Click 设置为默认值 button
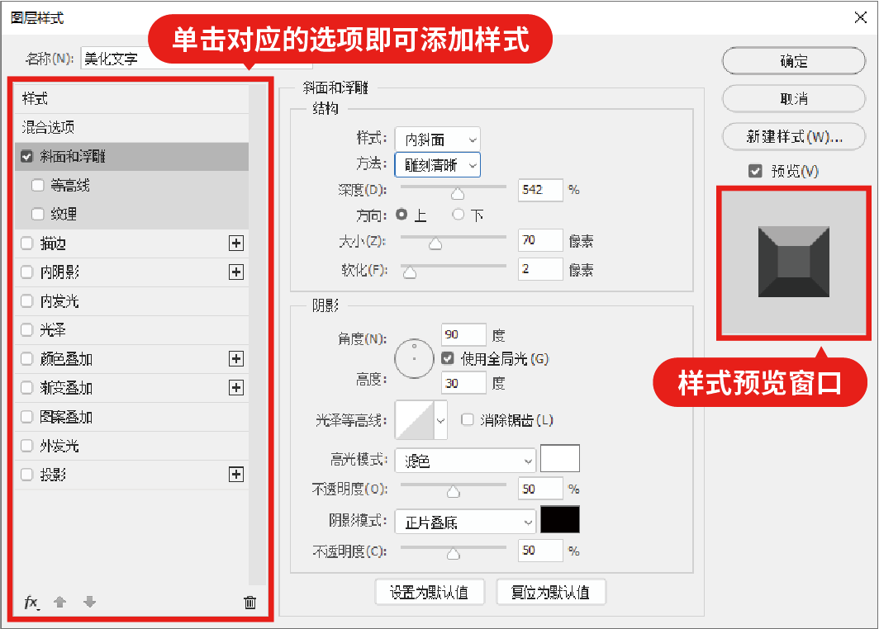Viewport: 879px width, 629px height. (x=429, y=592)
